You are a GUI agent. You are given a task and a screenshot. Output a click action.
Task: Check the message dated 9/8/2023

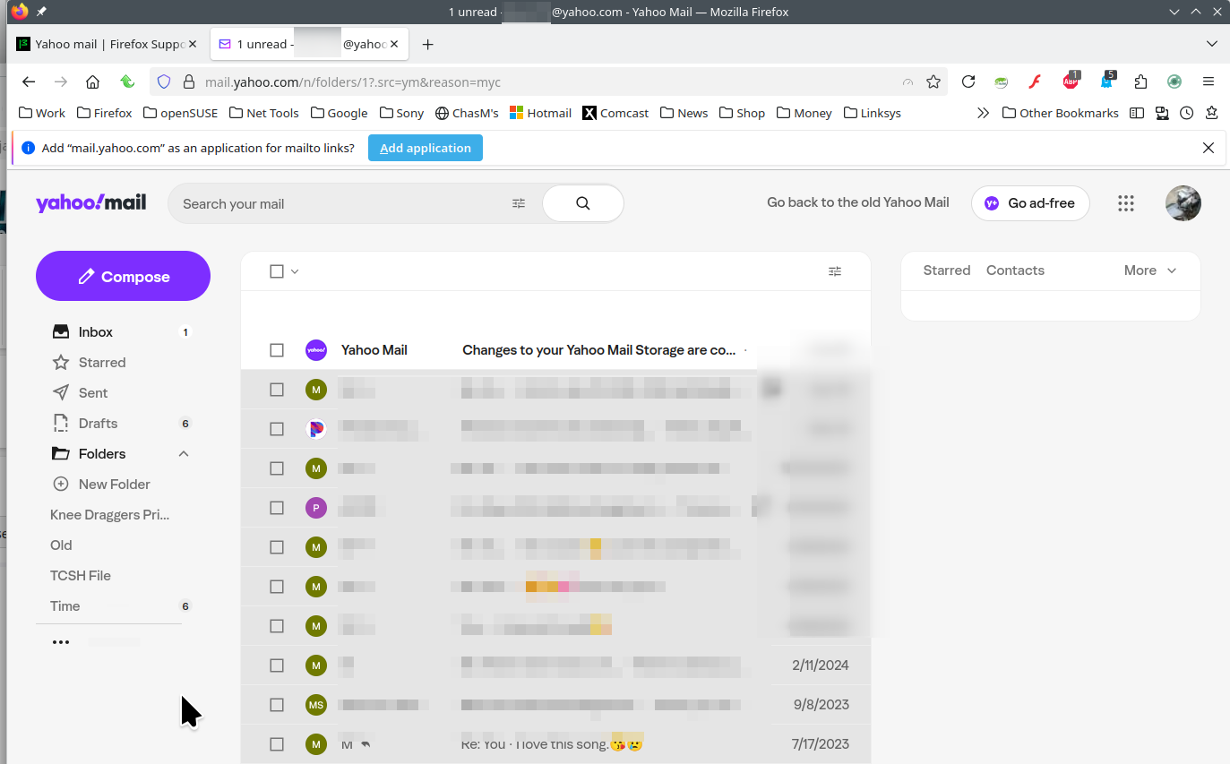tap(277, 705)
